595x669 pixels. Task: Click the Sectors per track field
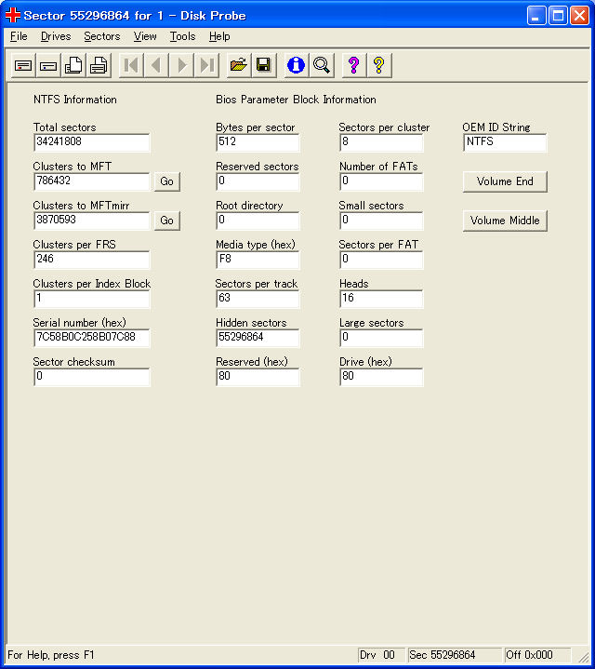(x=258, y=299)
